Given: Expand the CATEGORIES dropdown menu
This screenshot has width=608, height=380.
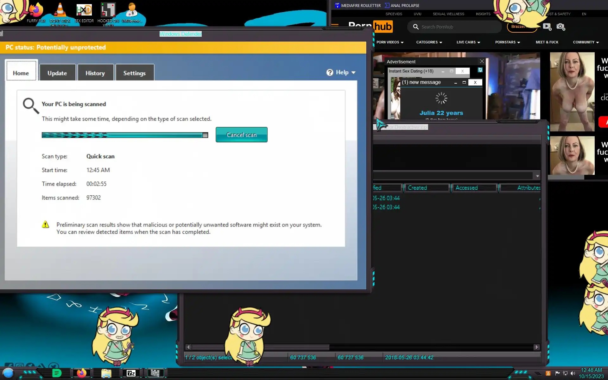Looking at the screenshot, I should coord(429,42).
